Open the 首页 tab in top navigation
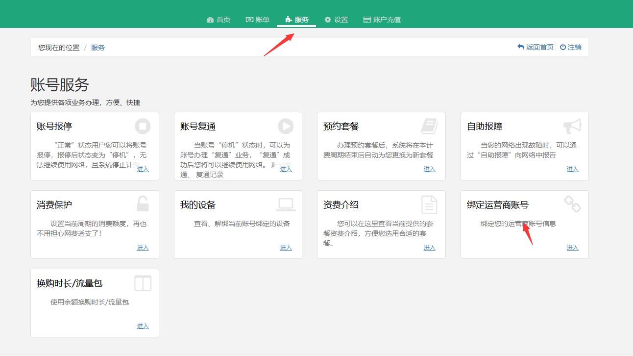633x356 pixels. [219, 20]
